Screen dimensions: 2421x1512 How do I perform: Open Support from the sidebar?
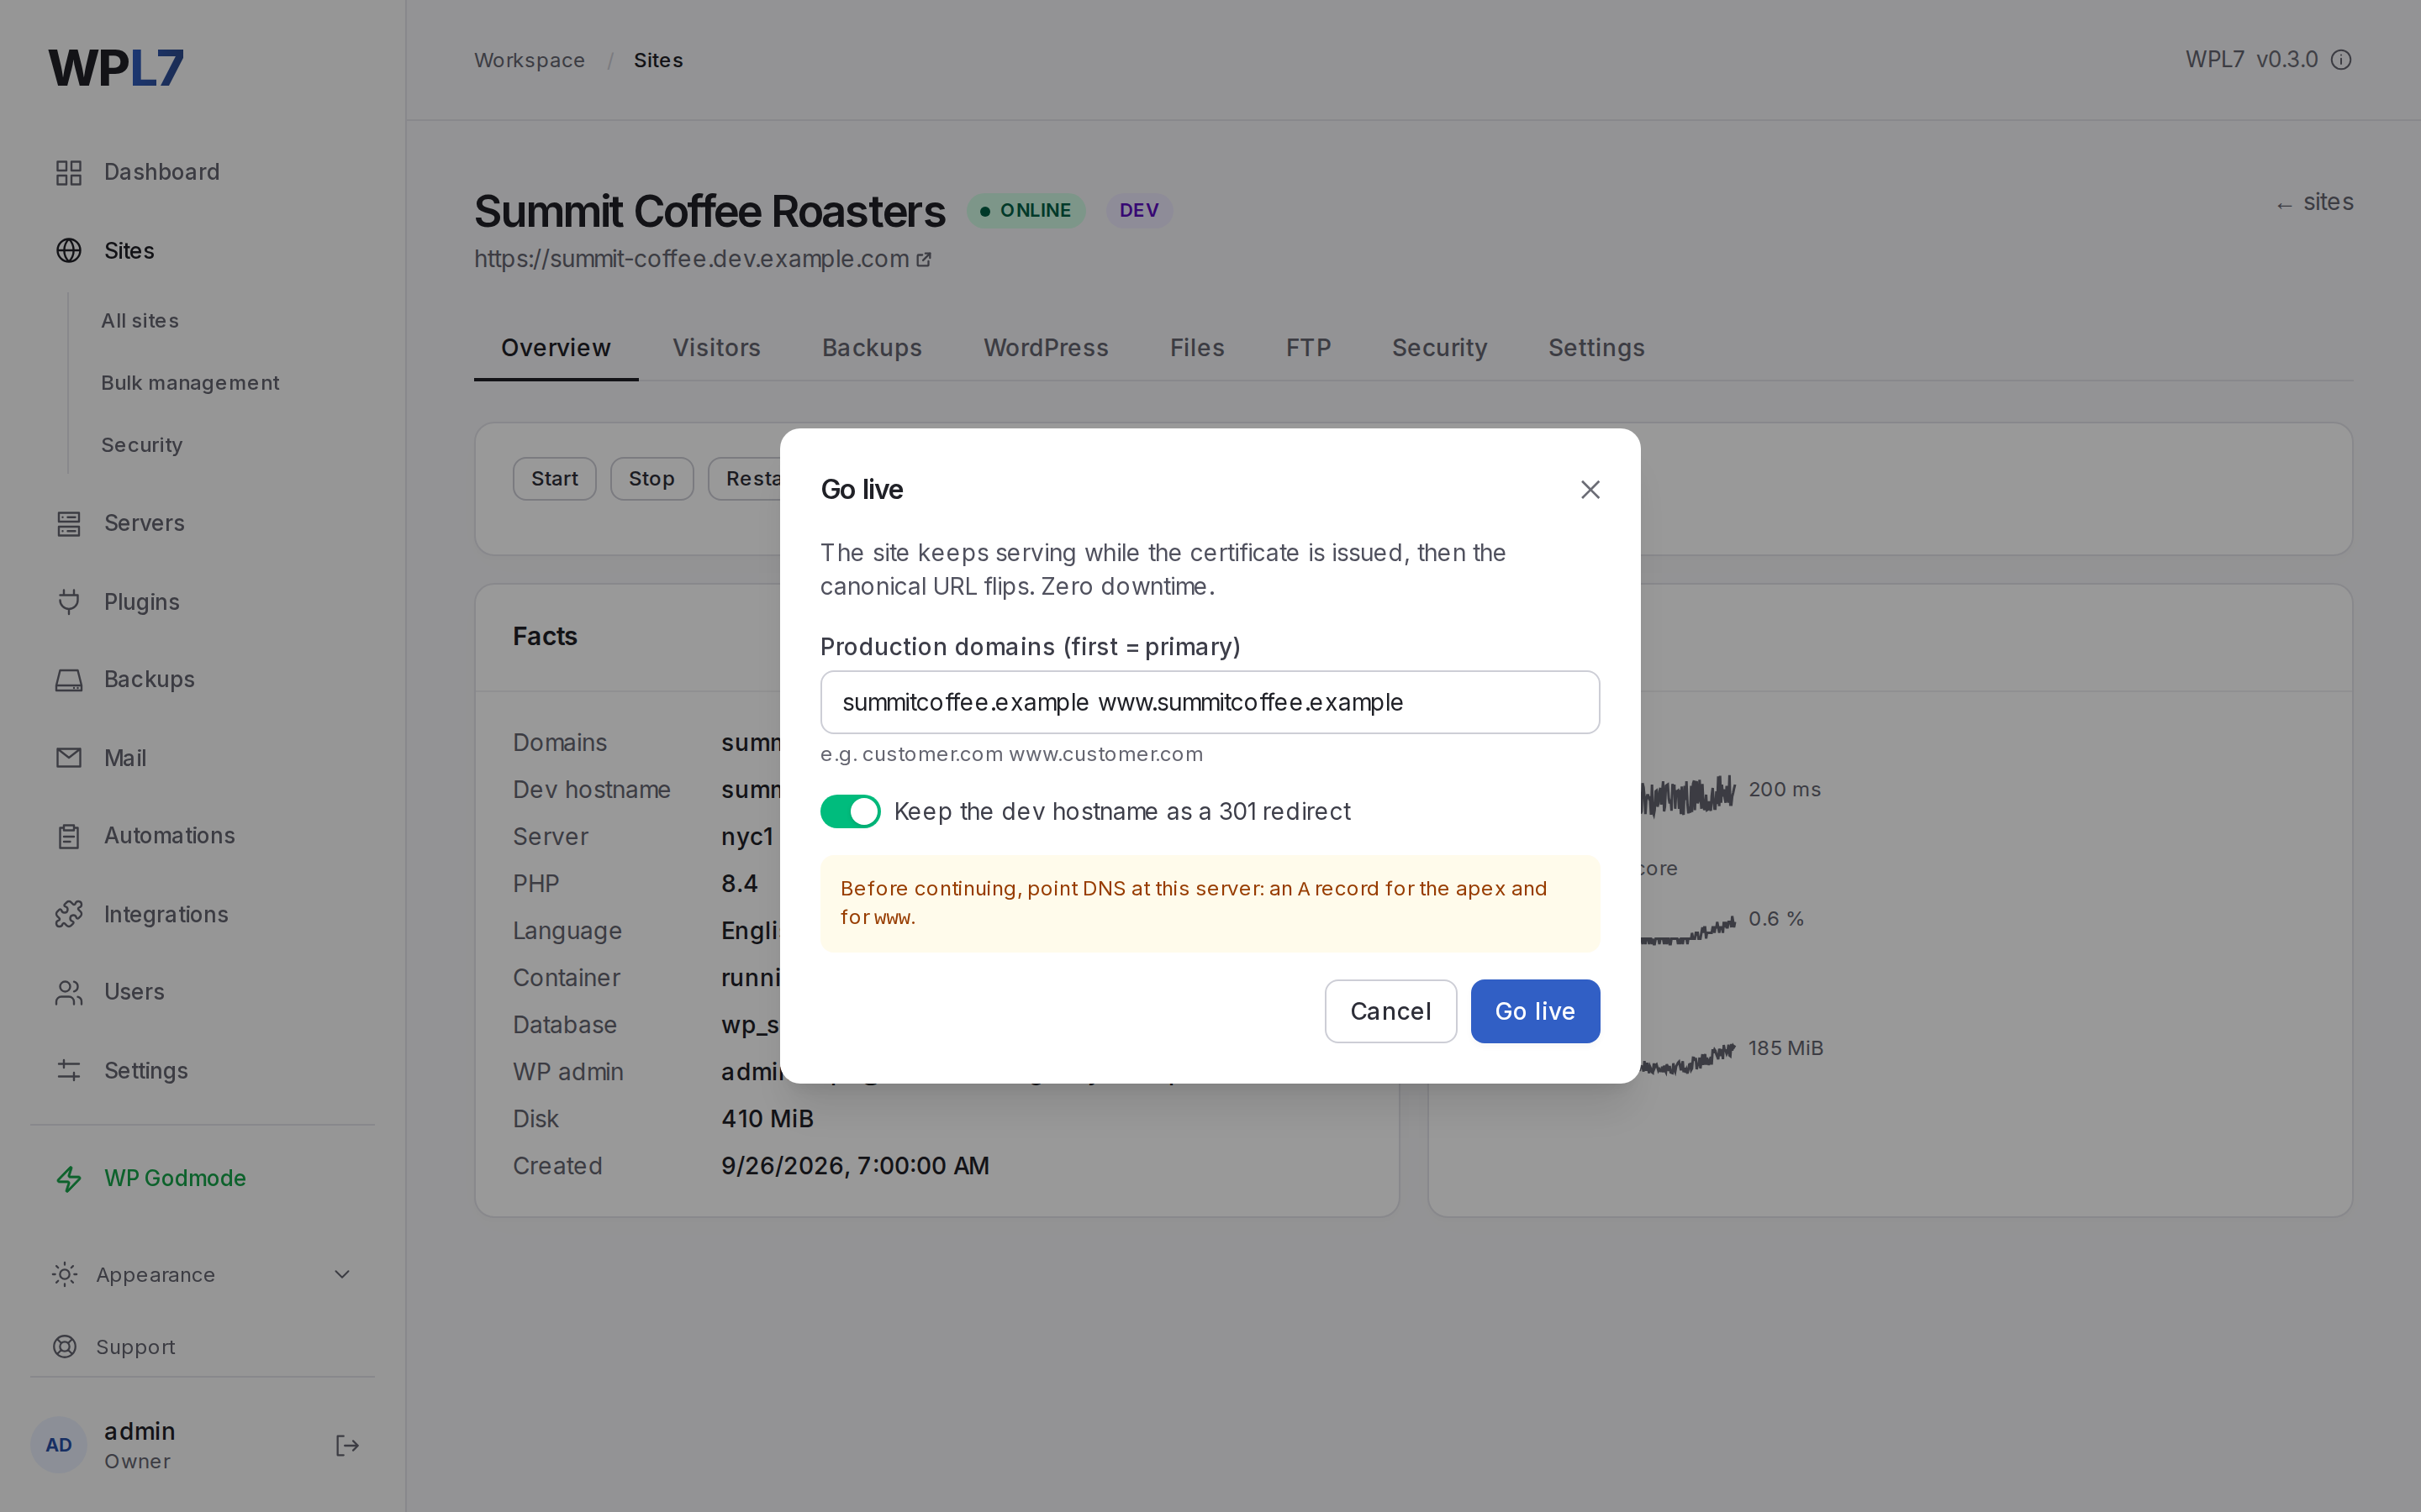[x=135, y=1347]
